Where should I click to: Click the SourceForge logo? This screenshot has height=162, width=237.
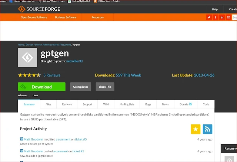coord(39,9)
